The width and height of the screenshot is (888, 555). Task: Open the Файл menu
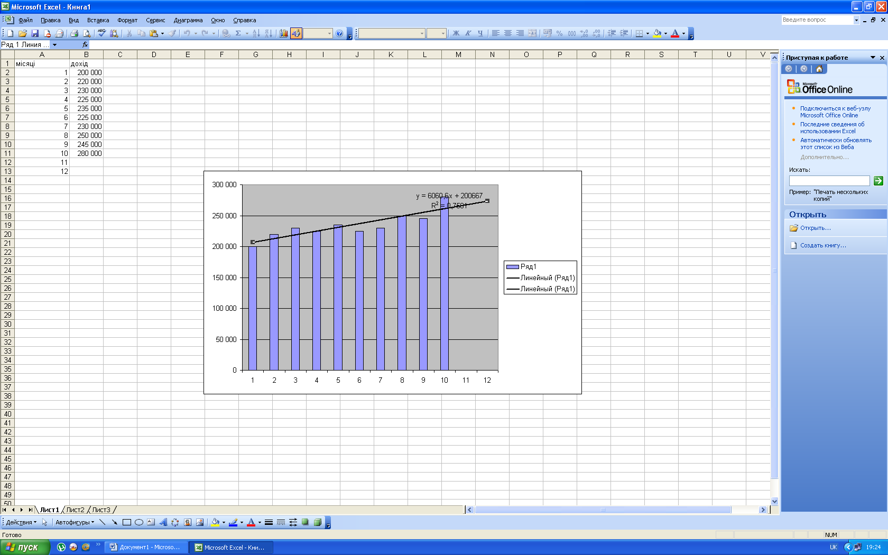click(25, 20)
